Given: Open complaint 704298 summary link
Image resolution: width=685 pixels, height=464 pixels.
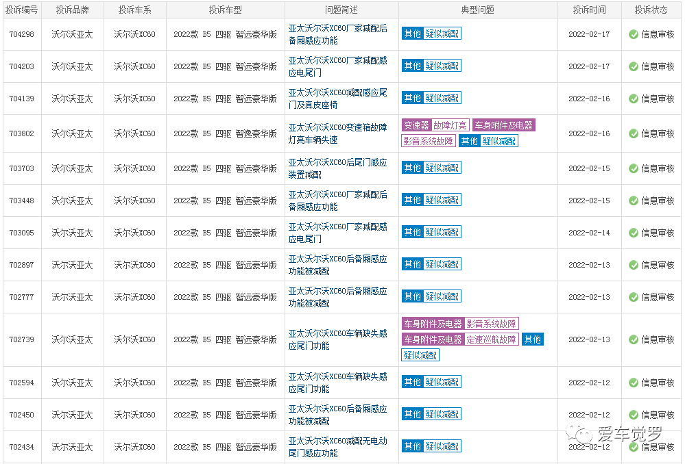Looking at the screenshot, I should (337, 34).
